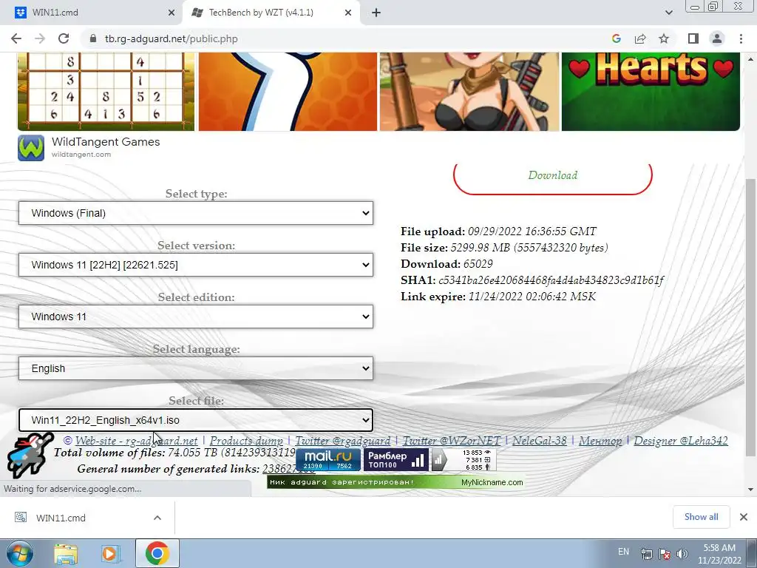757x568 pixels.
Task: Click the page vertical scrollbar
Action: click(750, 317)
